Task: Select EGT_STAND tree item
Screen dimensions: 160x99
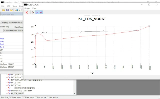Action: [x=16, y=83]
